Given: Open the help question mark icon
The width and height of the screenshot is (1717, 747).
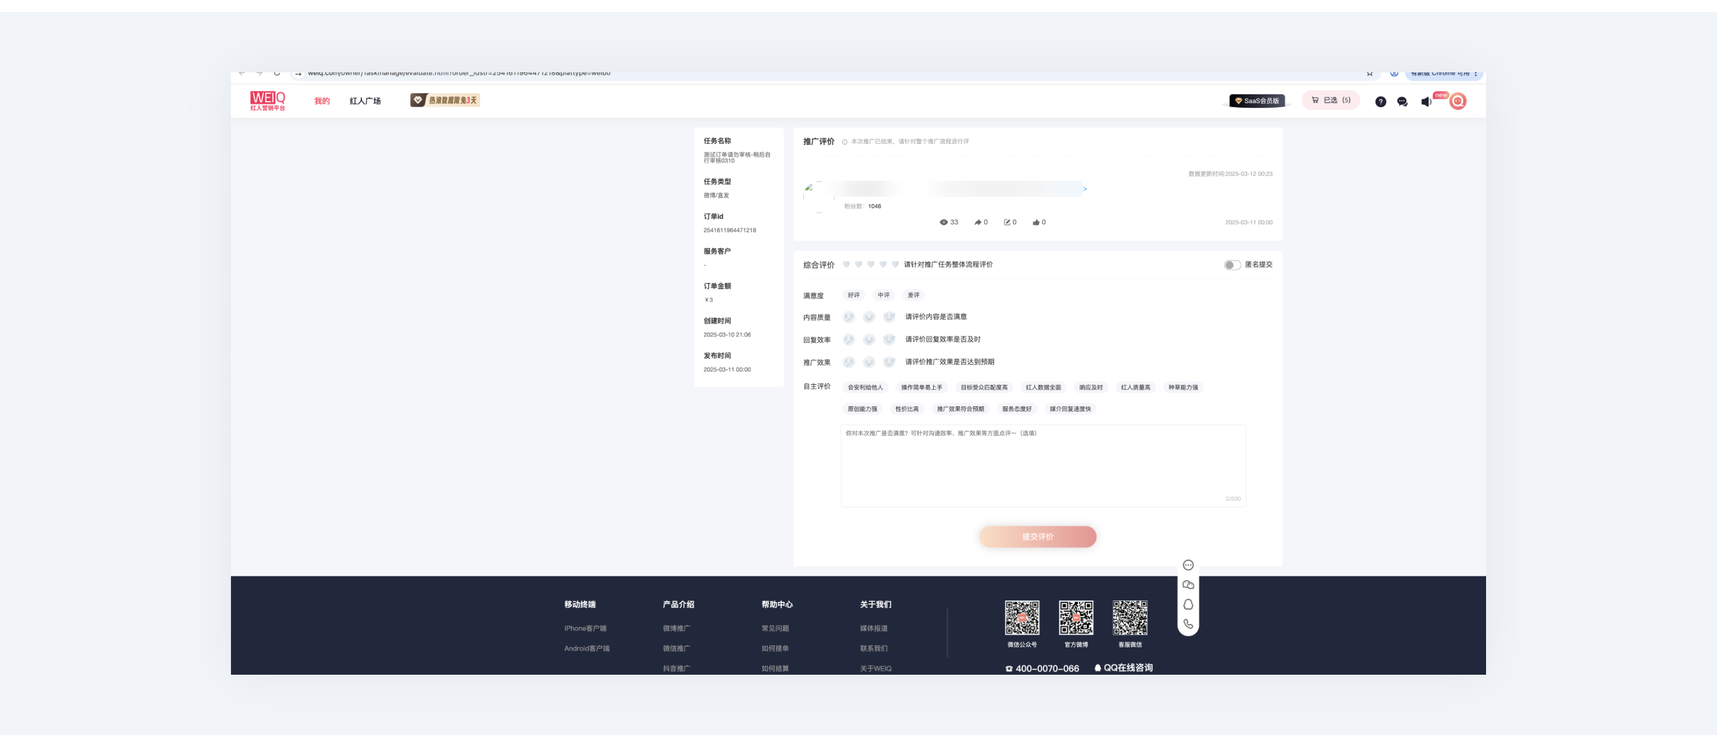Looking at the screenshot, I should click(1380, 102).
